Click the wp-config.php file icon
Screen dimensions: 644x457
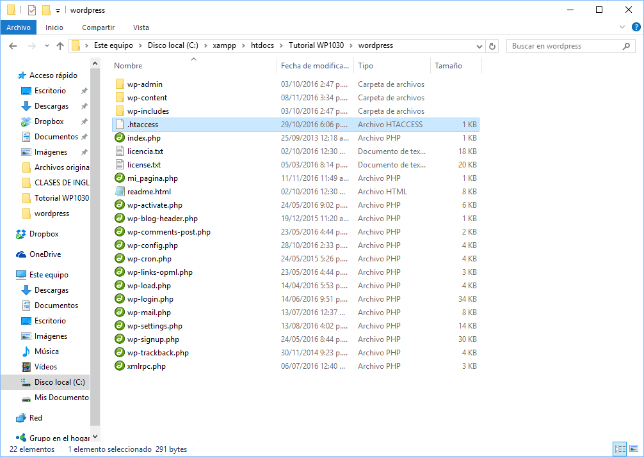[120, 245]
